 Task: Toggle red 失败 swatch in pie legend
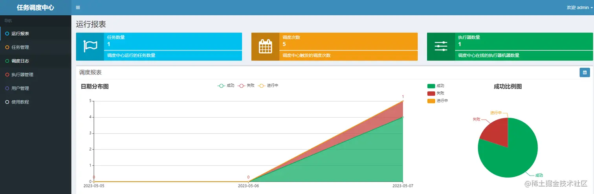pos(431,93)
